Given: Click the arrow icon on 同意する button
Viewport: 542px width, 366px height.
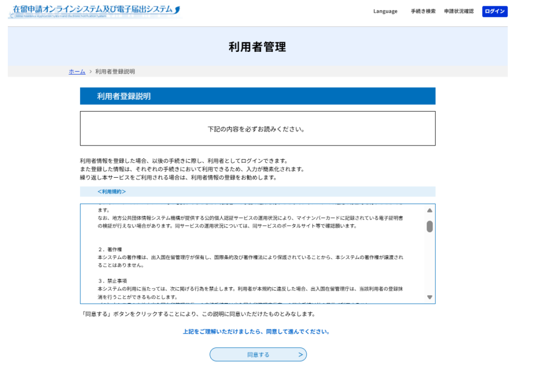Looking at the screenshot, I should coord(301,354).
